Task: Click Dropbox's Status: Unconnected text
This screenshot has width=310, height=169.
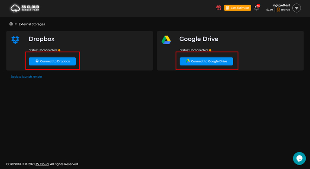Action: point(42,50)
